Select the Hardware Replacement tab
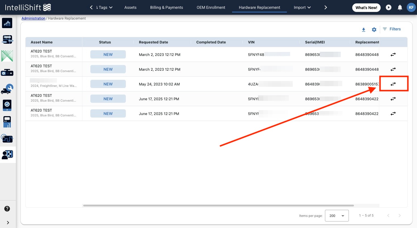This screenshot has width=417, height=228. coord(259,7)
